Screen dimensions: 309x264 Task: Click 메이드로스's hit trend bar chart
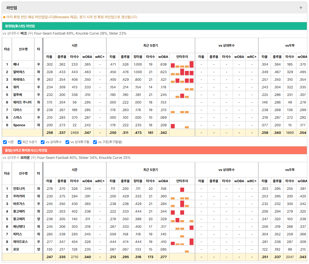click(x=182, y=242)
